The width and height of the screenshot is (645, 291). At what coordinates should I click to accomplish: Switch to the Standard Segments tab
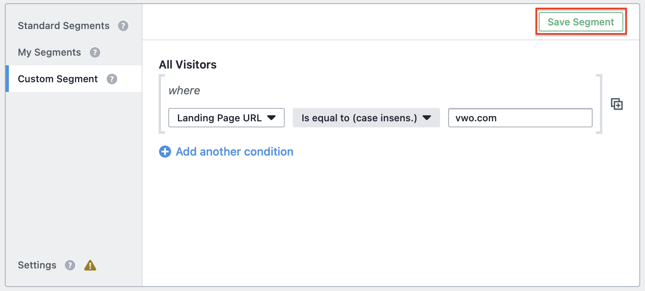pos(64,26)
